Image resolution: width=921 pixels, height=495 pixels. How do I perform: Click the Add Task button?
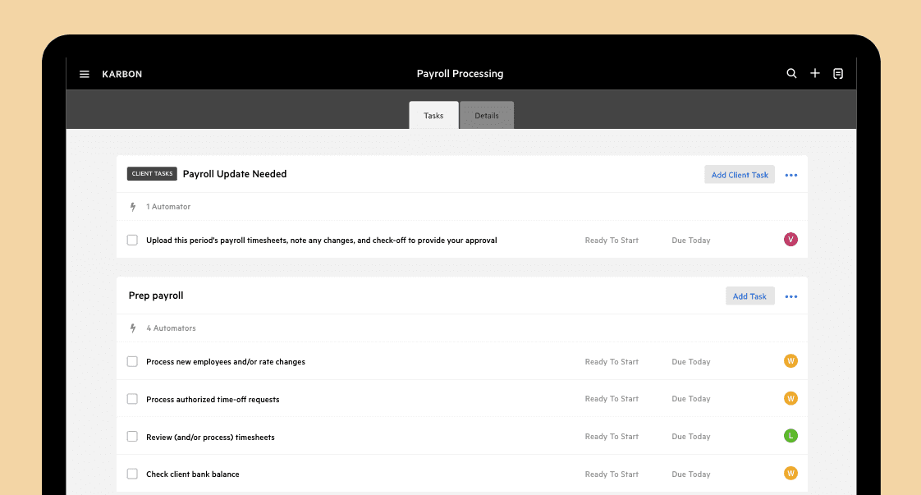coord(749,296)
